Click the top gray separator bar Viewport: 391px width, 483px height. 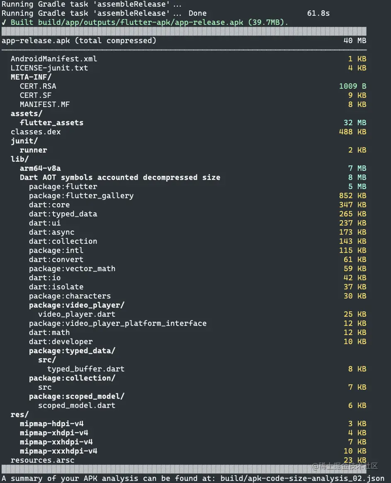184,31
